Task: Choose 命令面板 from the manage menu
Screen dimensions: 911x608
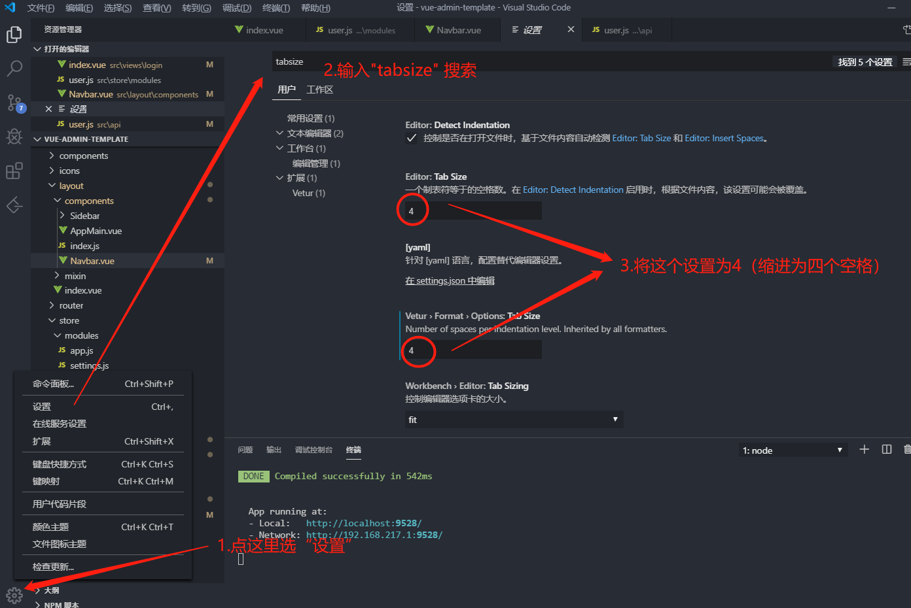Action: (x=103, y=384)
